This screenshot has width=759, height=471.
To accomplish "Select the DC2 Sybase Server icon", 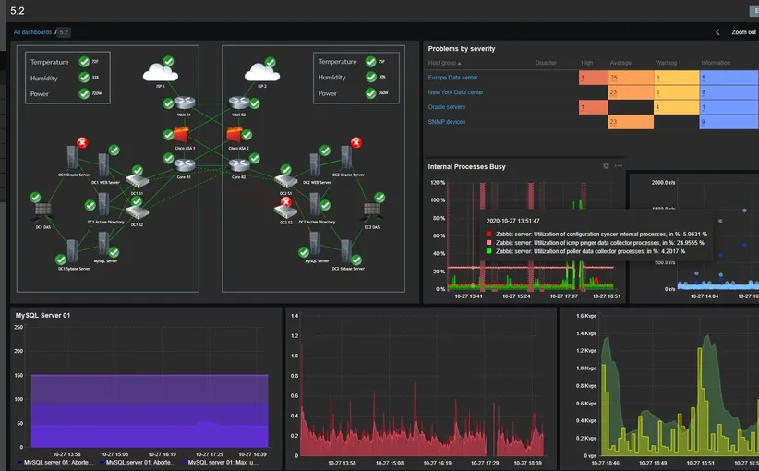I will click(x=345, y=252).
